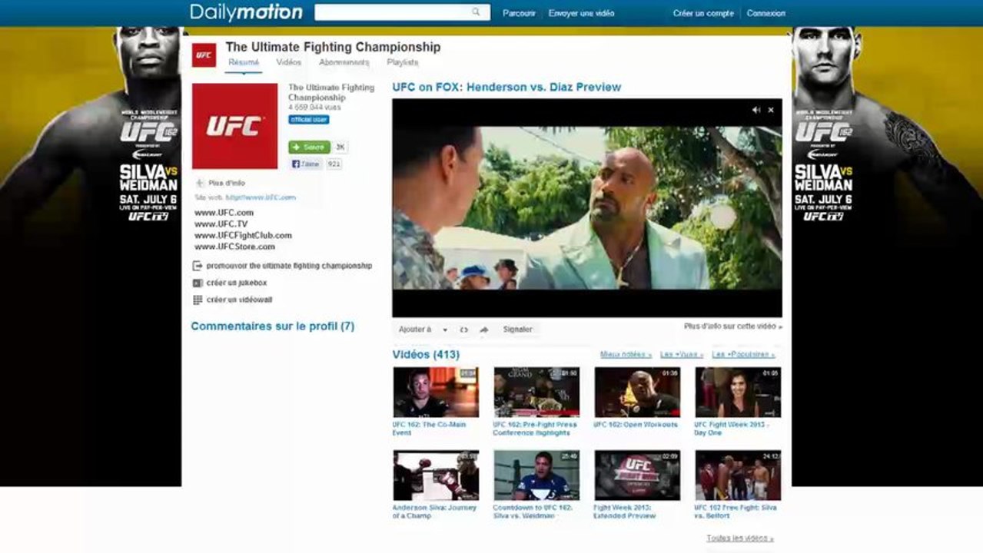Click the share arrow icon below video
The height and width of the screenshot is (553, 983).
[x=483, y=329]
